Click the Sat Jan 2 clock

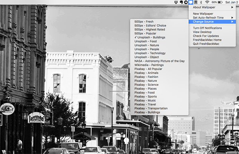click(232, 2)
